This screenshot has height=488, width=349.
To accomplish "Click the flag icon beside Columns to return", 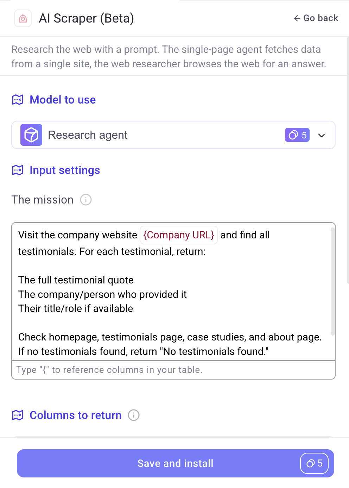I will [x=18, y=415].
